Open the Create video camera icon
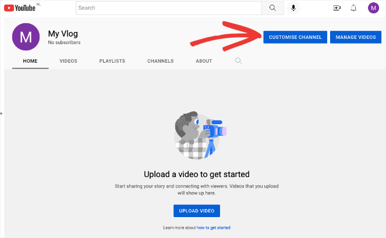The image size is (386, 238). 337,8
